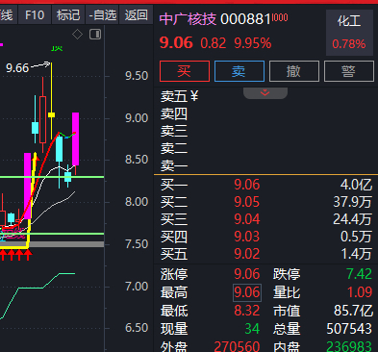
Task: Toggle the side panel layout icon
Action: coord(95,34)
